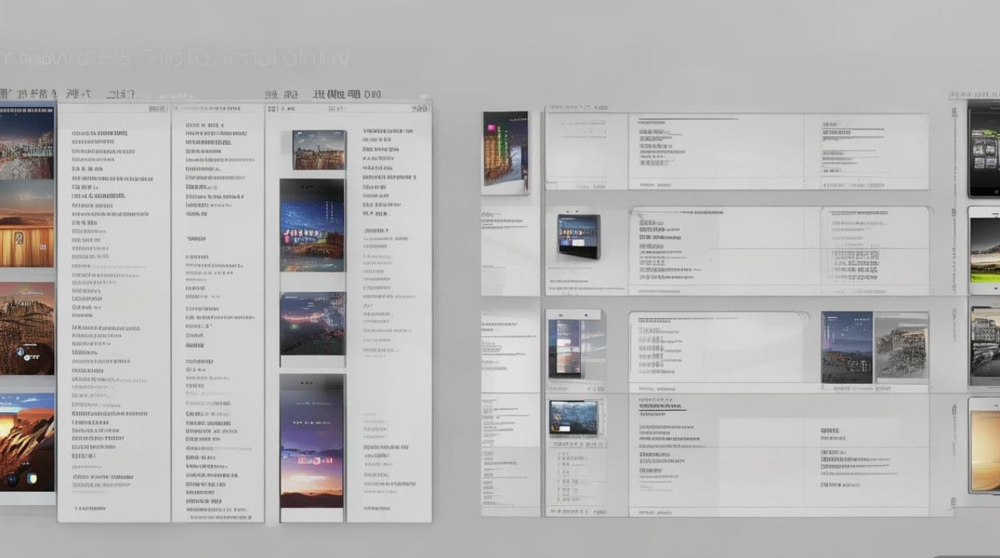Select the phone preview with blue starry sky

click(312, 226)
